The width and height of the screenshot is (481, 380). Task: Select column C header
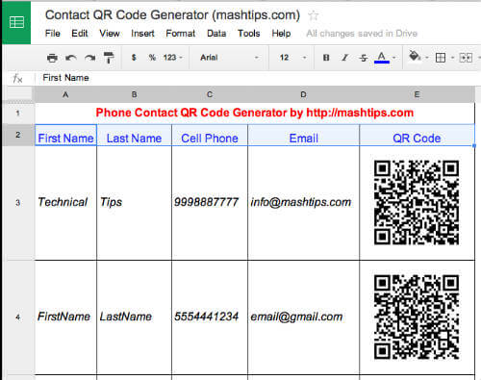(x=210, y=94)
